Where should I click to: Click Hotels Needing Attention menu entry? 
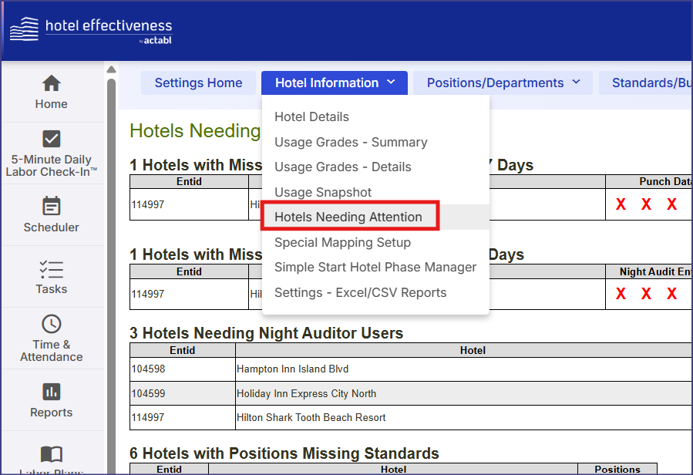pos(348,217)
